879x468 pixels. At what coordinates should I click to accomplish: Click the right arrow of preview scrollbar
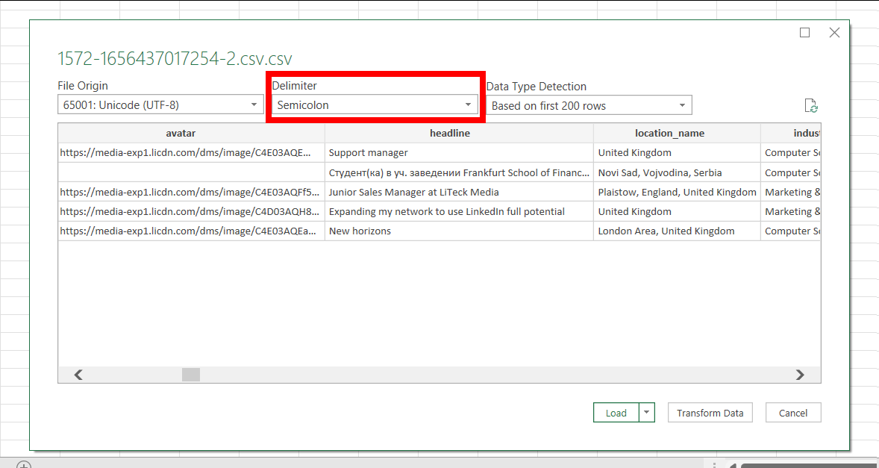[x=800, y=375]
